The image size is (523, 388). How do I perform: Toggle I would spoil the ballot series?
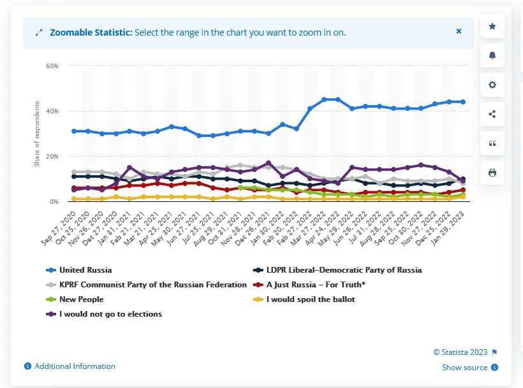tap(310, 299)
